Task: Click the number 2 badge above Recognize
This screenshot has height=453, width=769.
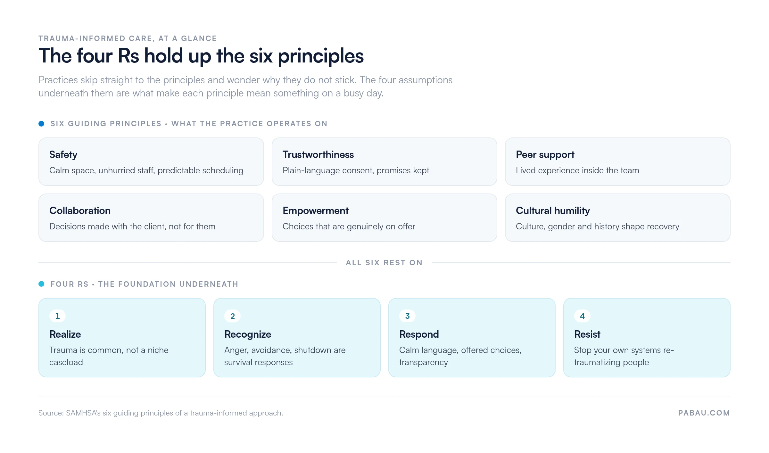Action: 232,316
